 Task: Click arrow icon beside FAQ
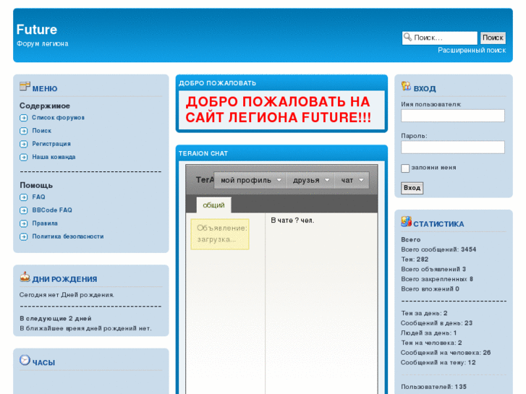coord(23,197)
